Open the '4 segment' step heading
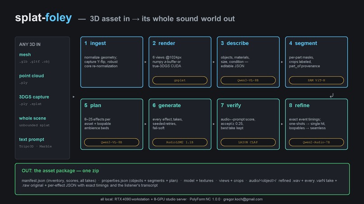The height and width of the screenshot is (204, 364). (x=303, y=43)
